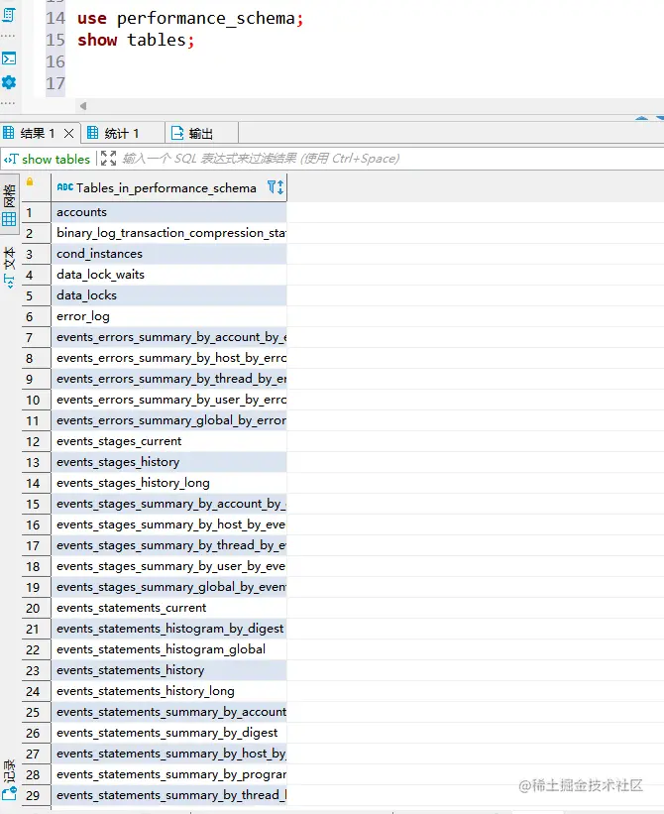Click the read-only lock icon

[30, 181]
